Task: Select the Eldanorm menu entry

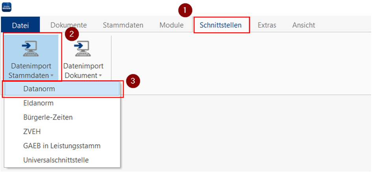Action: (38, 103)
